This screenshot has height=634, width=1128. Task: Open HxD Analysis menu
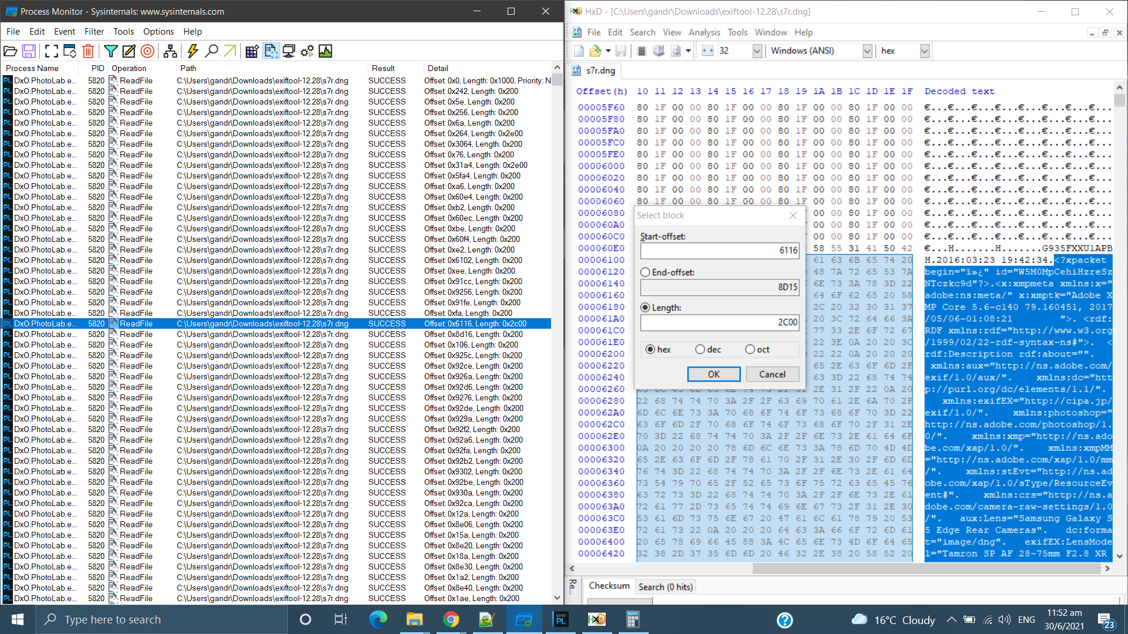coord(704,32)
